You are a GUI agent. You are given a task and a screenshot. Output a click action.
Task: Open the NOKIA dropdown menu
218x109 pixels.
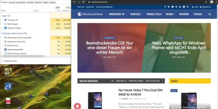pyautogui.click(x=170, y=14)
